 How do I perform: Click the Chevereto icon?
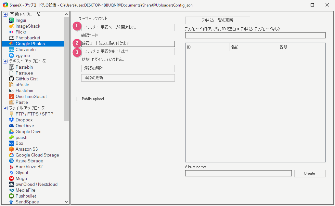coord(11,49)
